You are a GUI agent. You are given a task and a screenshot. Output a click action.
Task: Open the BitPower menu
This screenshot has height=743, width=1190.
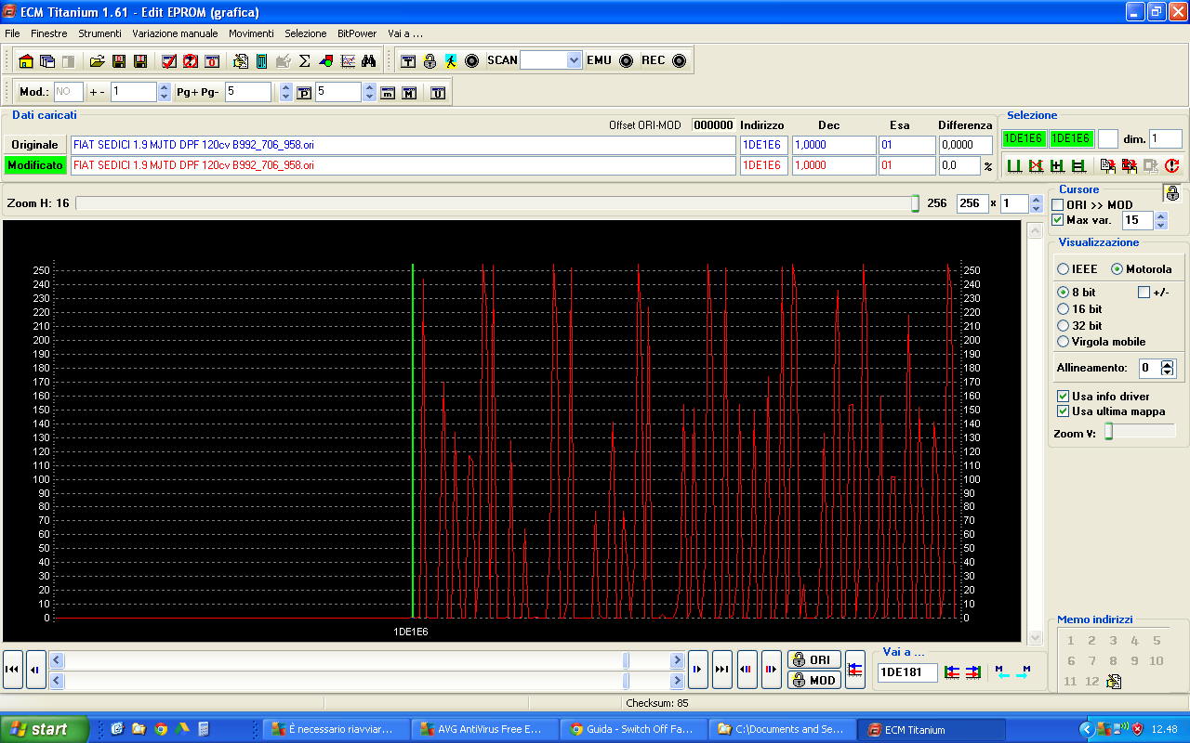(357, 33)
